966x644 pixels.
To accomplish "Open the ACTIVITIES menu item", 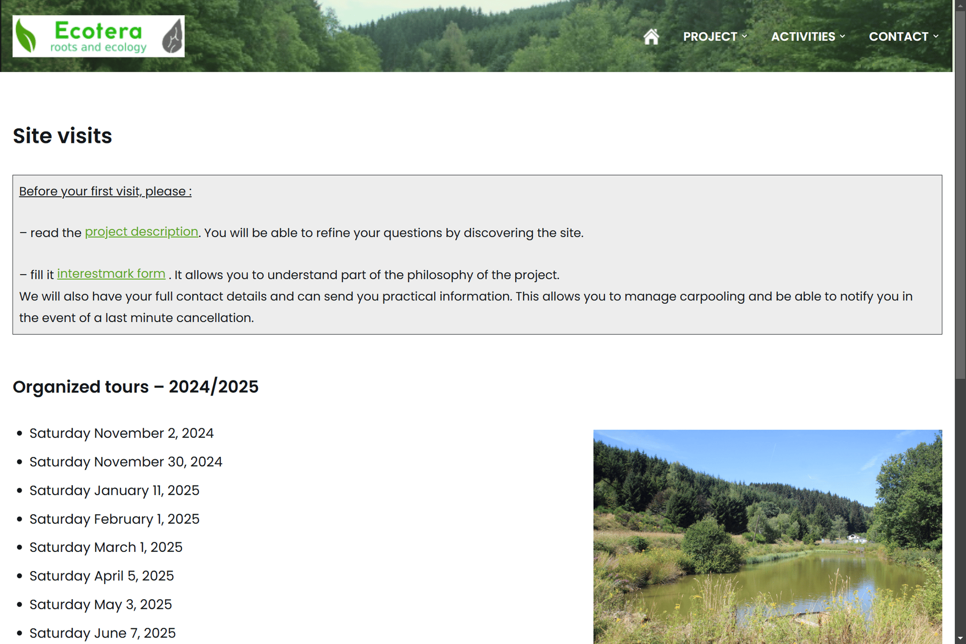I will (802, 37).
